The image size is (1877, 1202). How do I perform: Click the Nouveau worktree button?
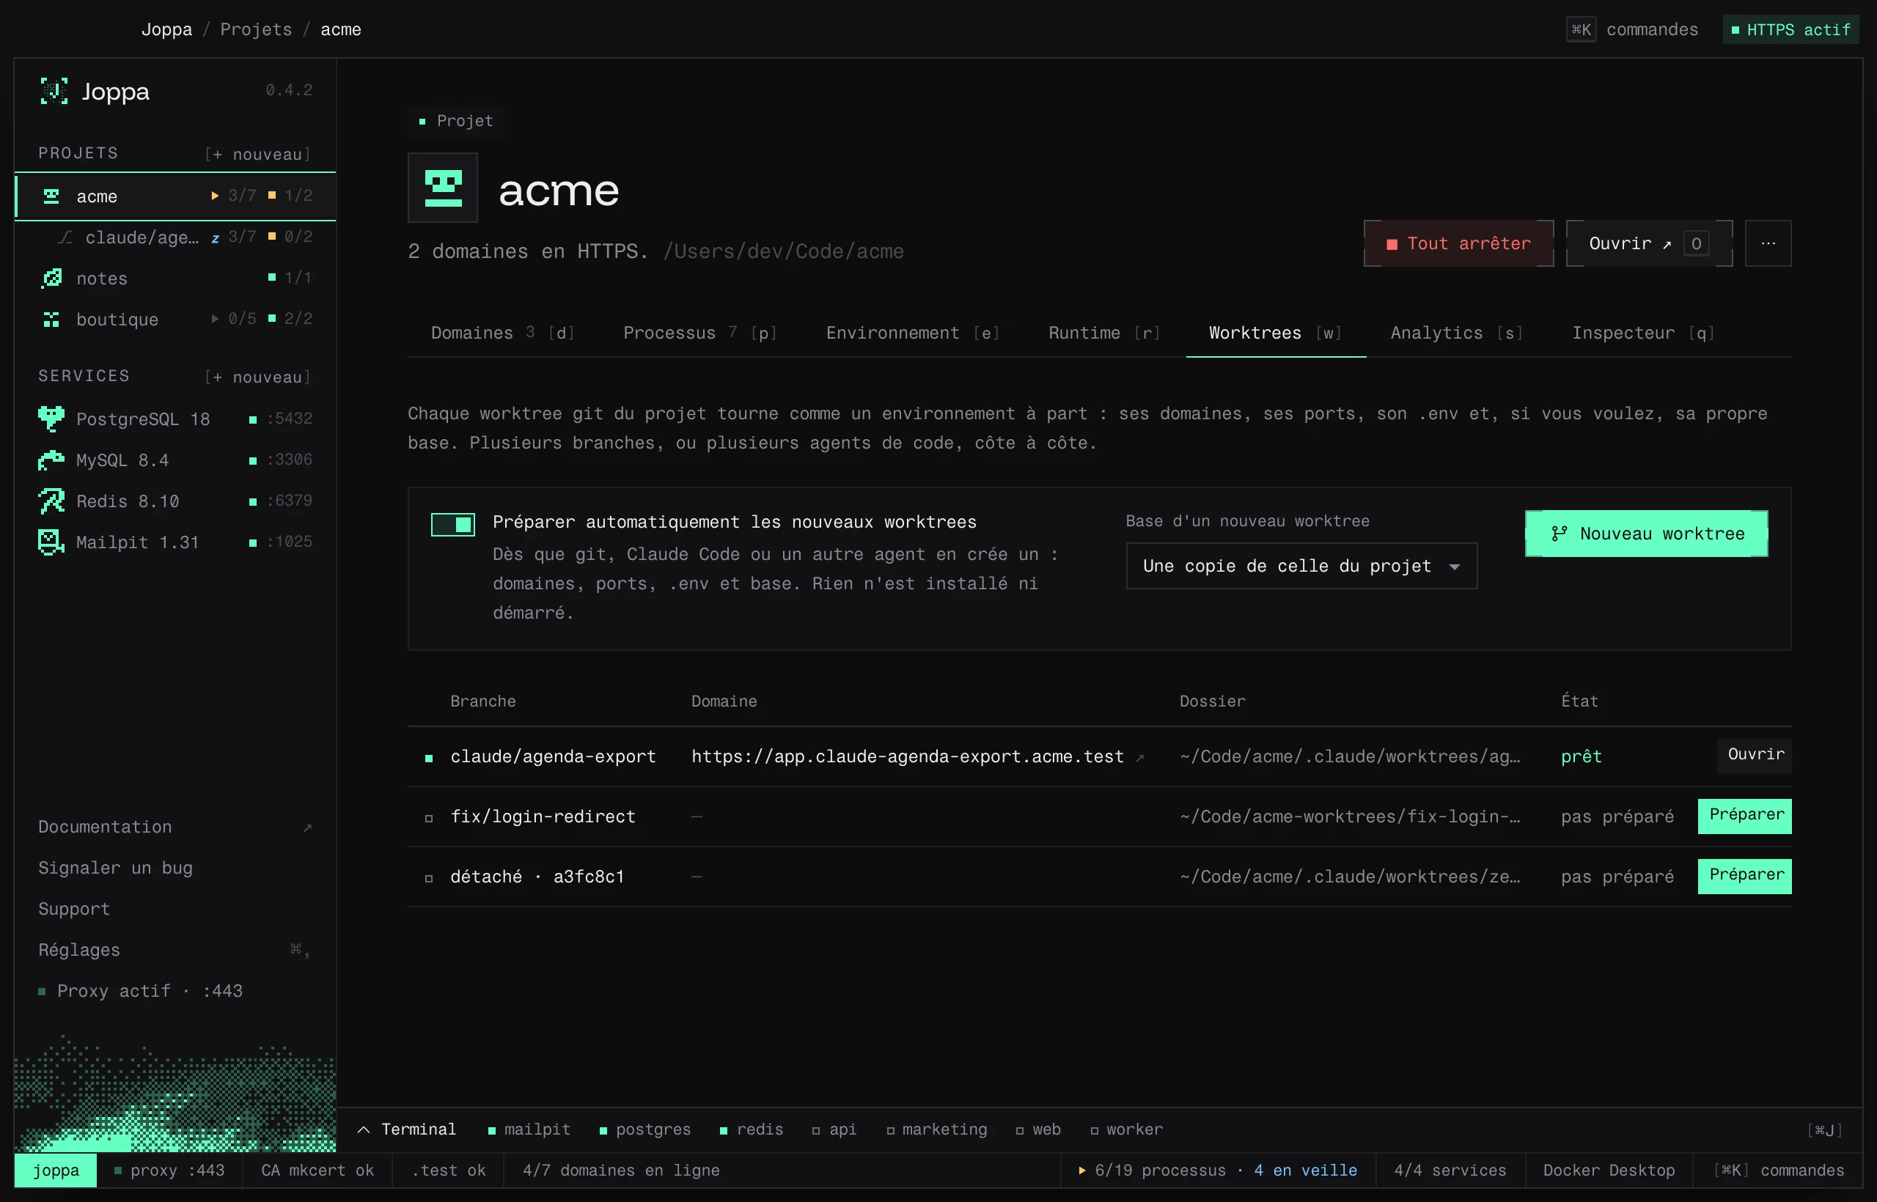[x=1646, y=534]
